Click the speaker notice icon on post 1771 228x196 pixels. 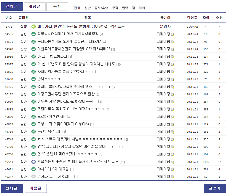tap(34, 27)
